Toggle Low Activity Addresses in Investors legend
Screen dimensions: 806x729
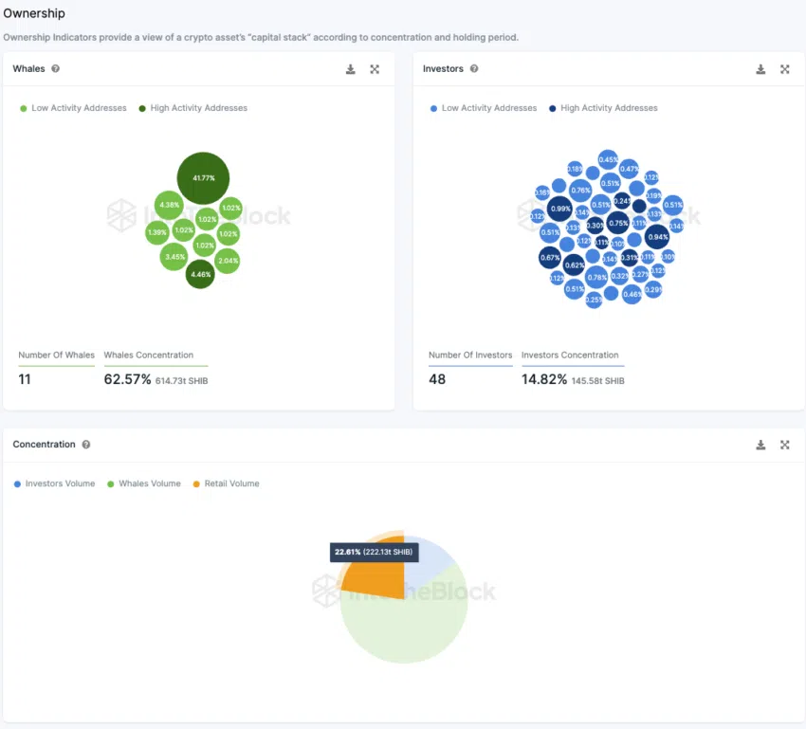(484, 108)
